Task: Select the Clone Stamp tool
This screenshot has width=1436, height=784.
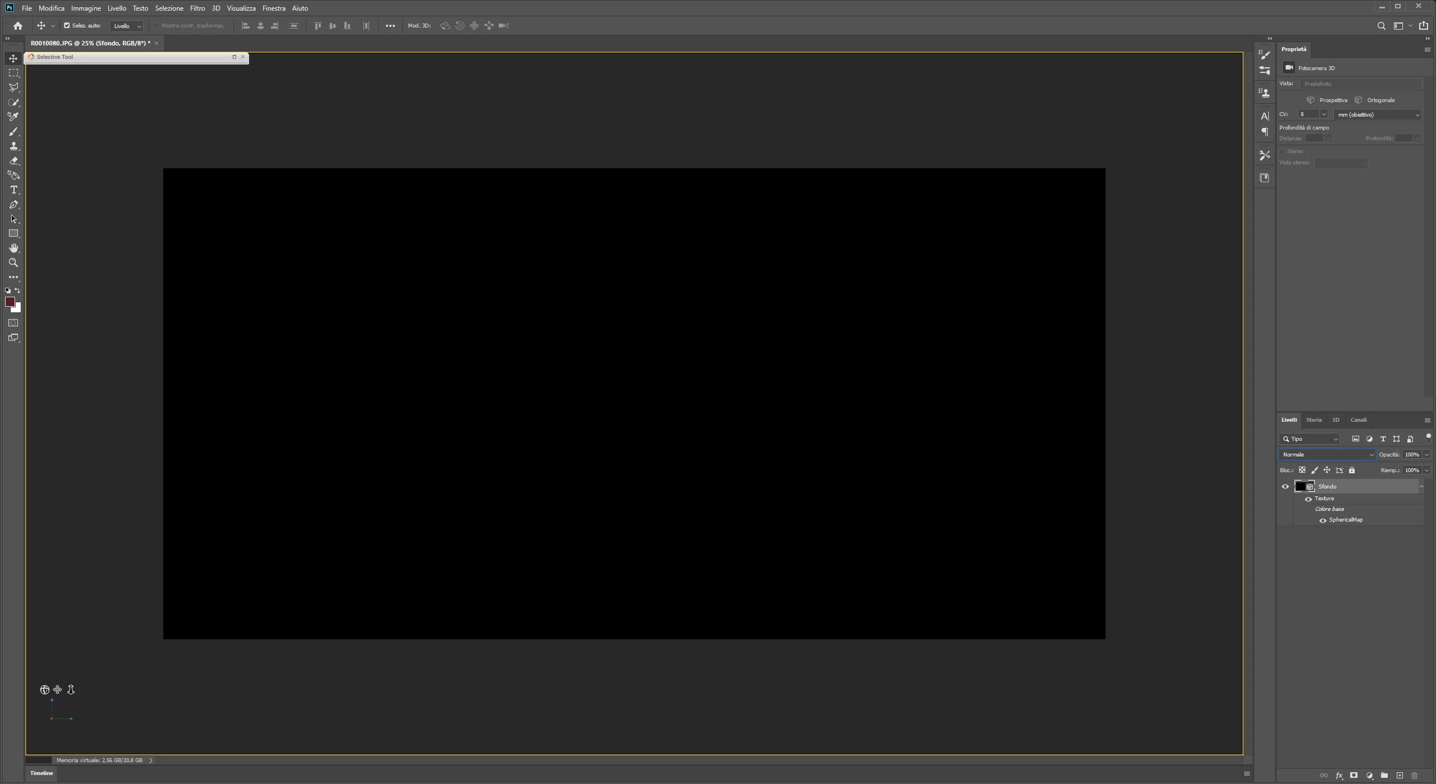Action: pos(13,146)
